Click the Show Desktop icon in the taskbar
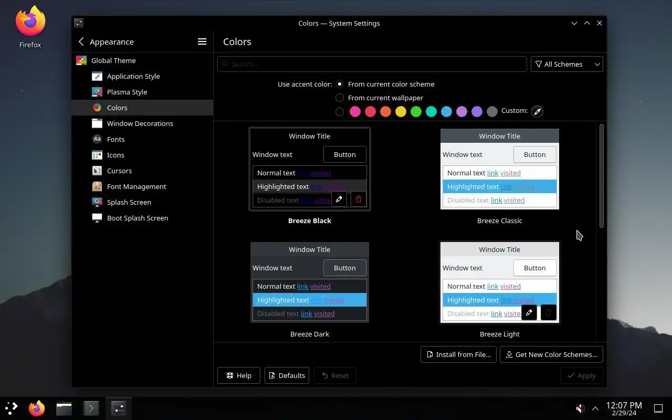The width and height of the screenshot is (672, 420). point(658,408)
